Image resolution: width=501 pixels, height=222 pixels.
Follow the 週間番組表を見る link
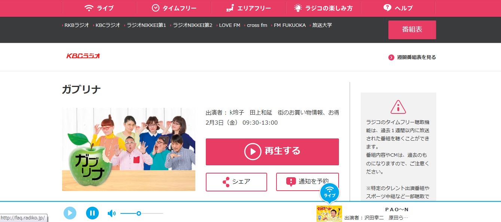(x=412, y=57)
